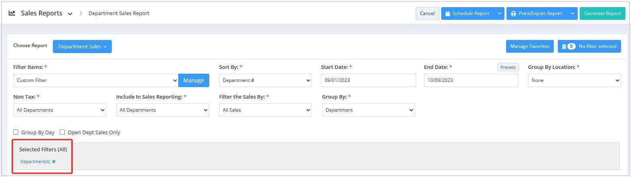Open the Department Sales report chooser
This screenshot has height=177, width=631.
[82, 46]
